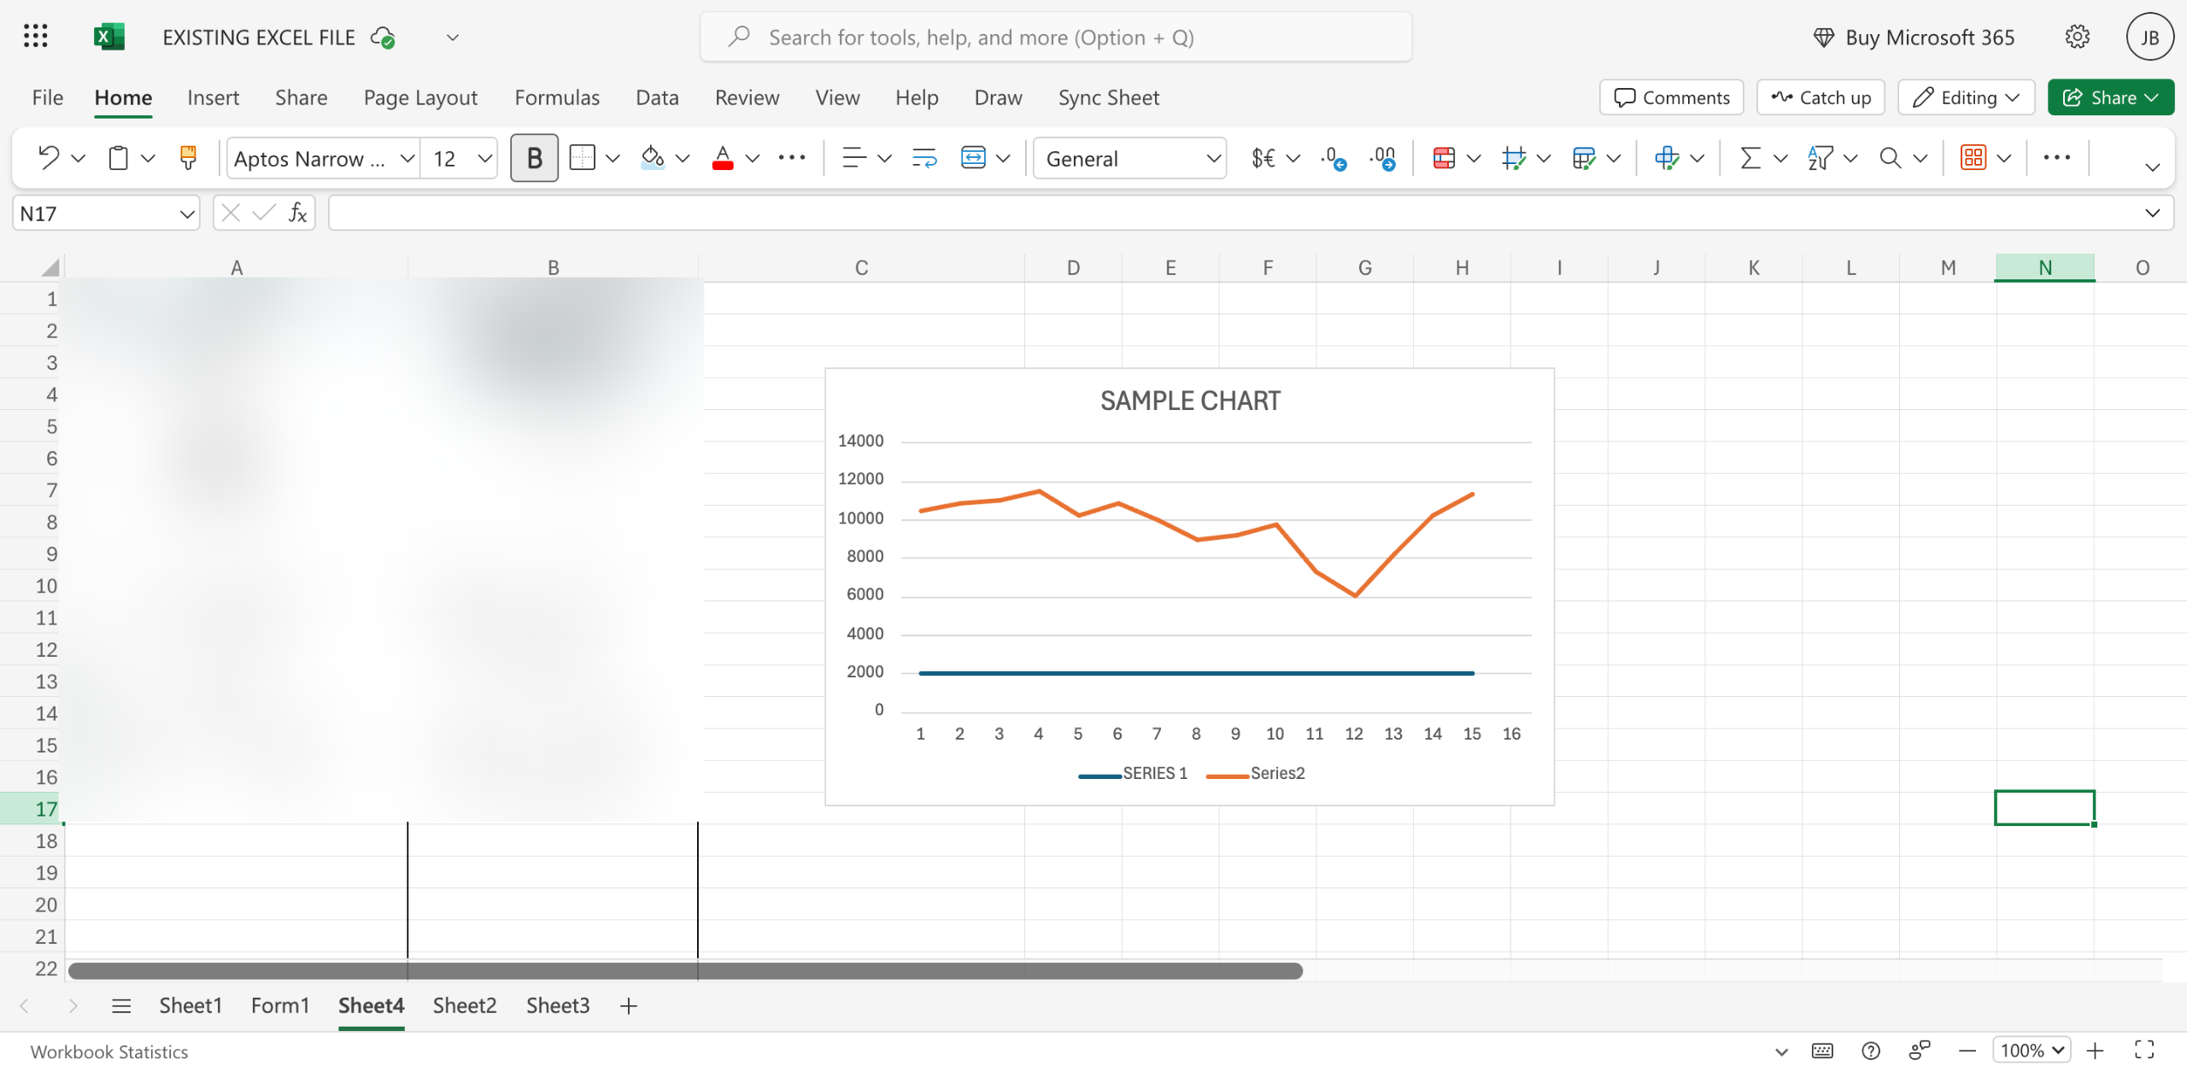Click the fill color bucket icon
Image resolution: width=2187 pixels, height=1066 pixels.
pos(653,158)
